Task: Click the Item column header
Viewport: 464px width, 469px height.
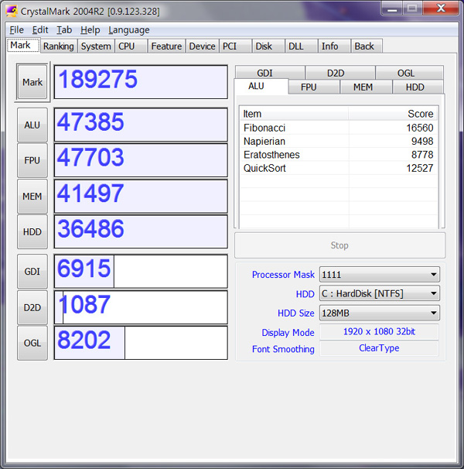Action: click(x=294, y=114)
